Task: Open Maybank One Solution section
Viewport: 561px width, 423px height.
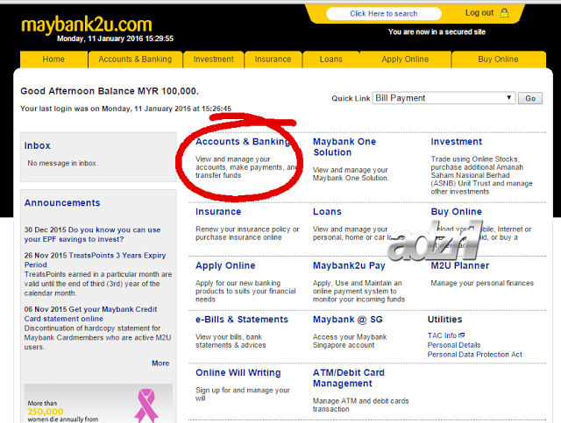Action: point(344,147)
